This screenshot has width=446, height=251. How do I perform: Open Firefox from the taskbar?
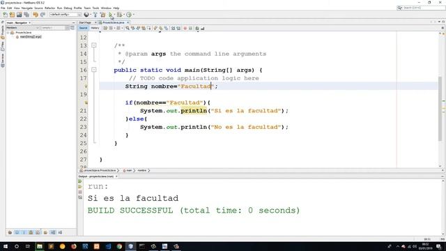(x=74, y=246)
